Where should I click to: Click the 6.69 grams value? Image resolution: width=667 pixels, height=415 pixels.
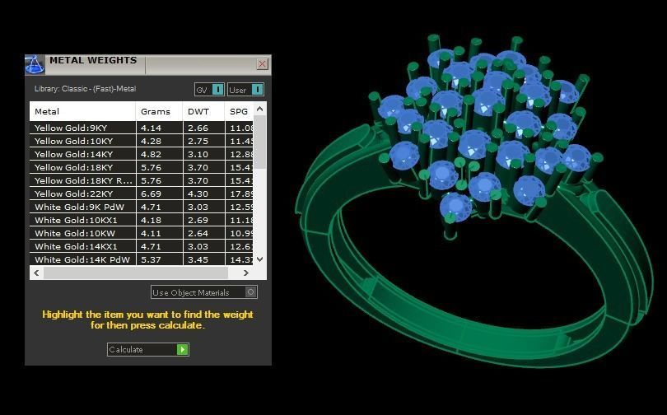pos(151,194)
